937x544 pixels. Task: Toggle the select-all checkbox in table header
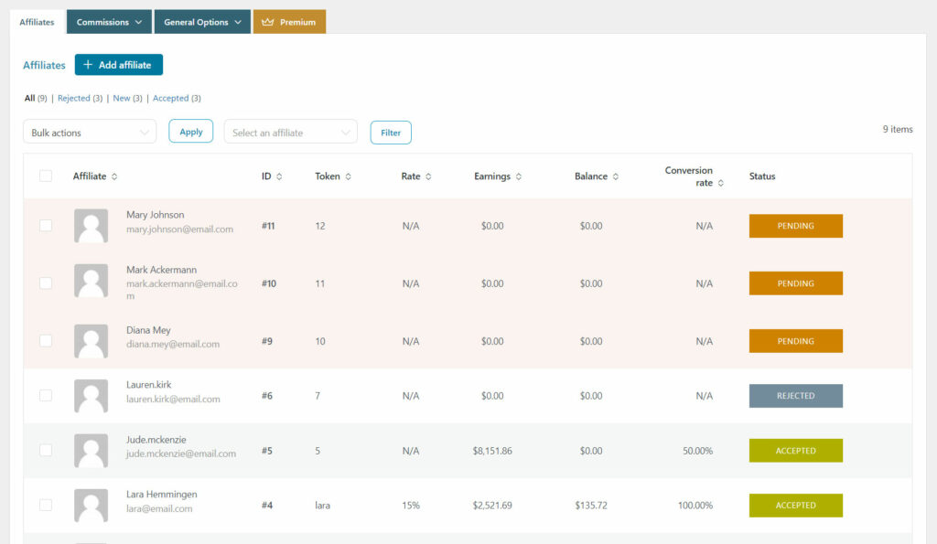pos(46,176)
